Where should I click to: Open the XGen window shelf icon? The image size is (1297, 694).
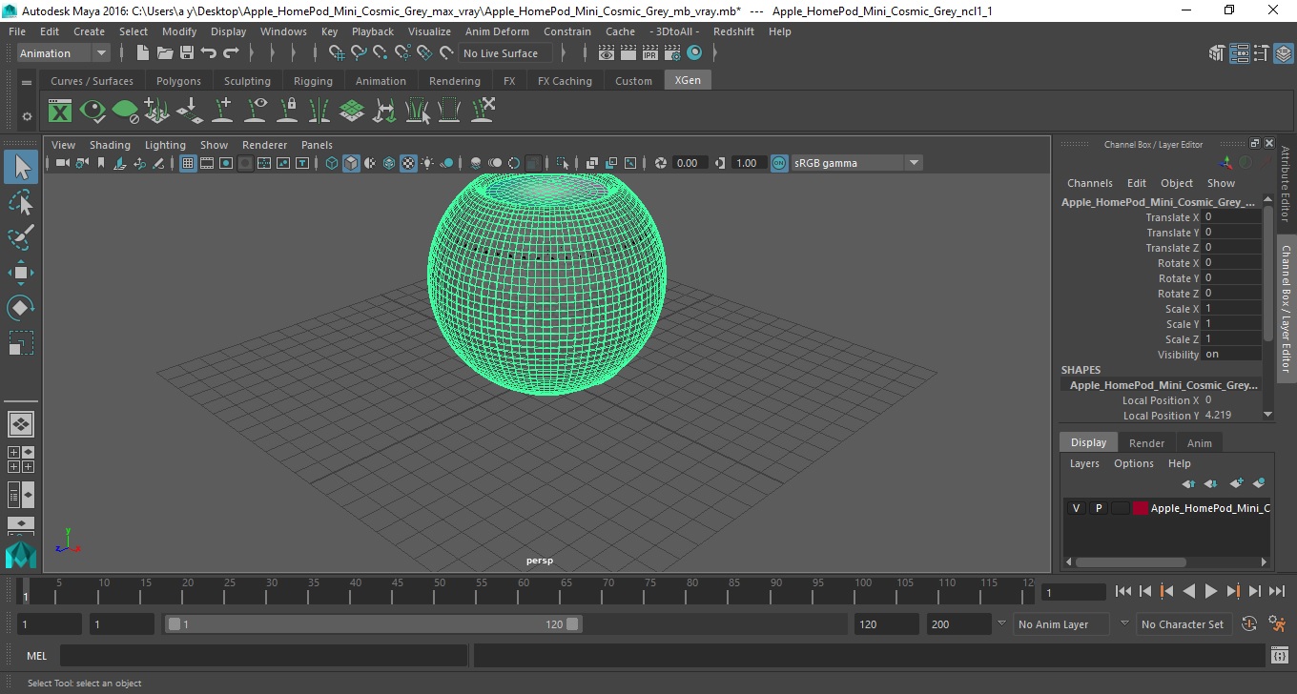[60, 112]
